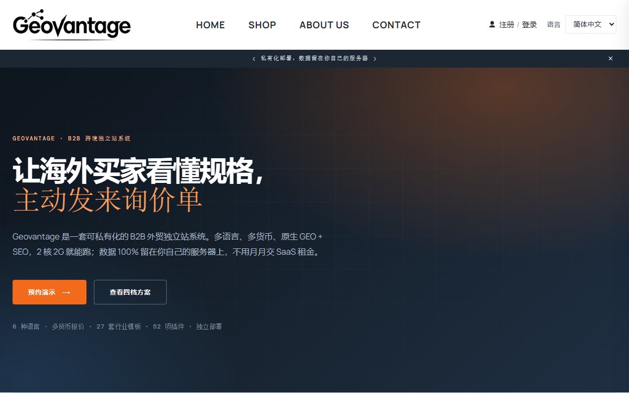Image resolution: width=629 pixels, height=393 pixels.
Task: Click the 27 套行业模板 stat
Action: point(118,326)
